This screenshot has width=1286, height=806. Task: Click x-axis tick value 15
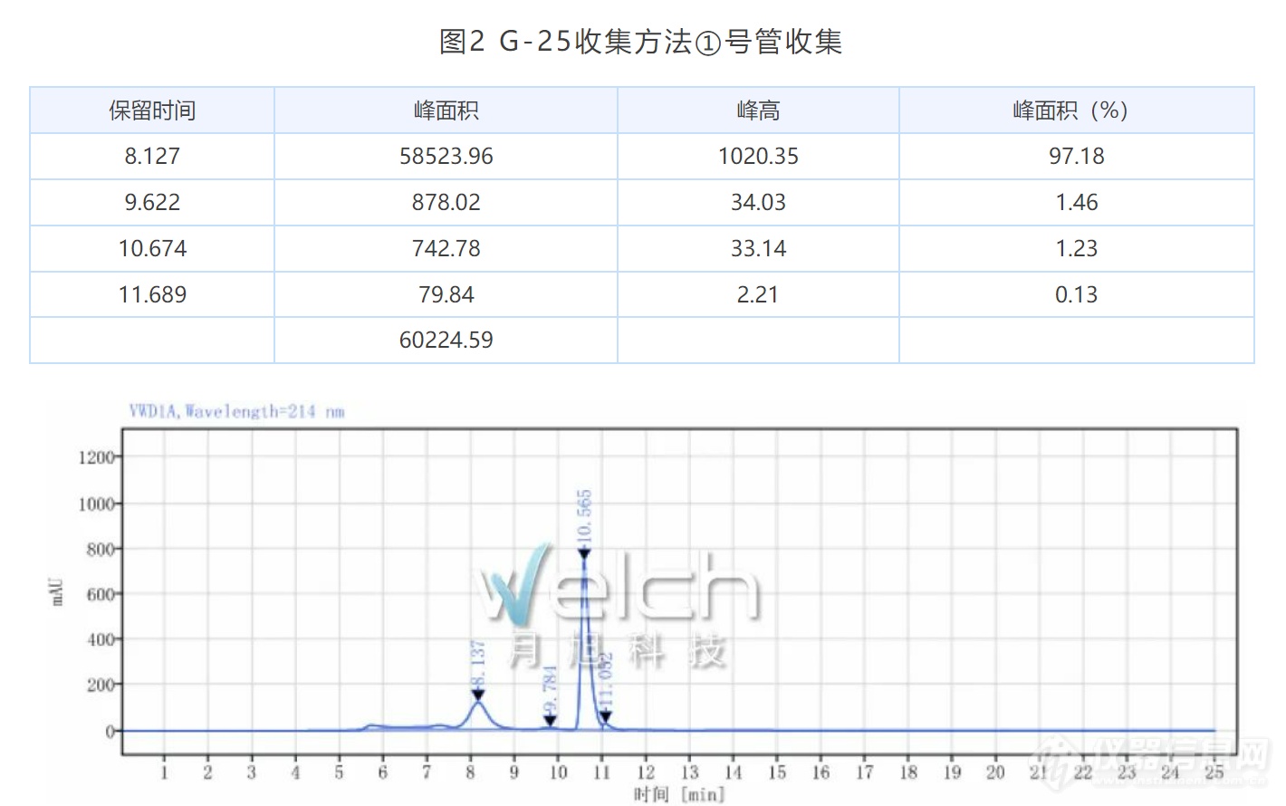[x=777, y=772]
